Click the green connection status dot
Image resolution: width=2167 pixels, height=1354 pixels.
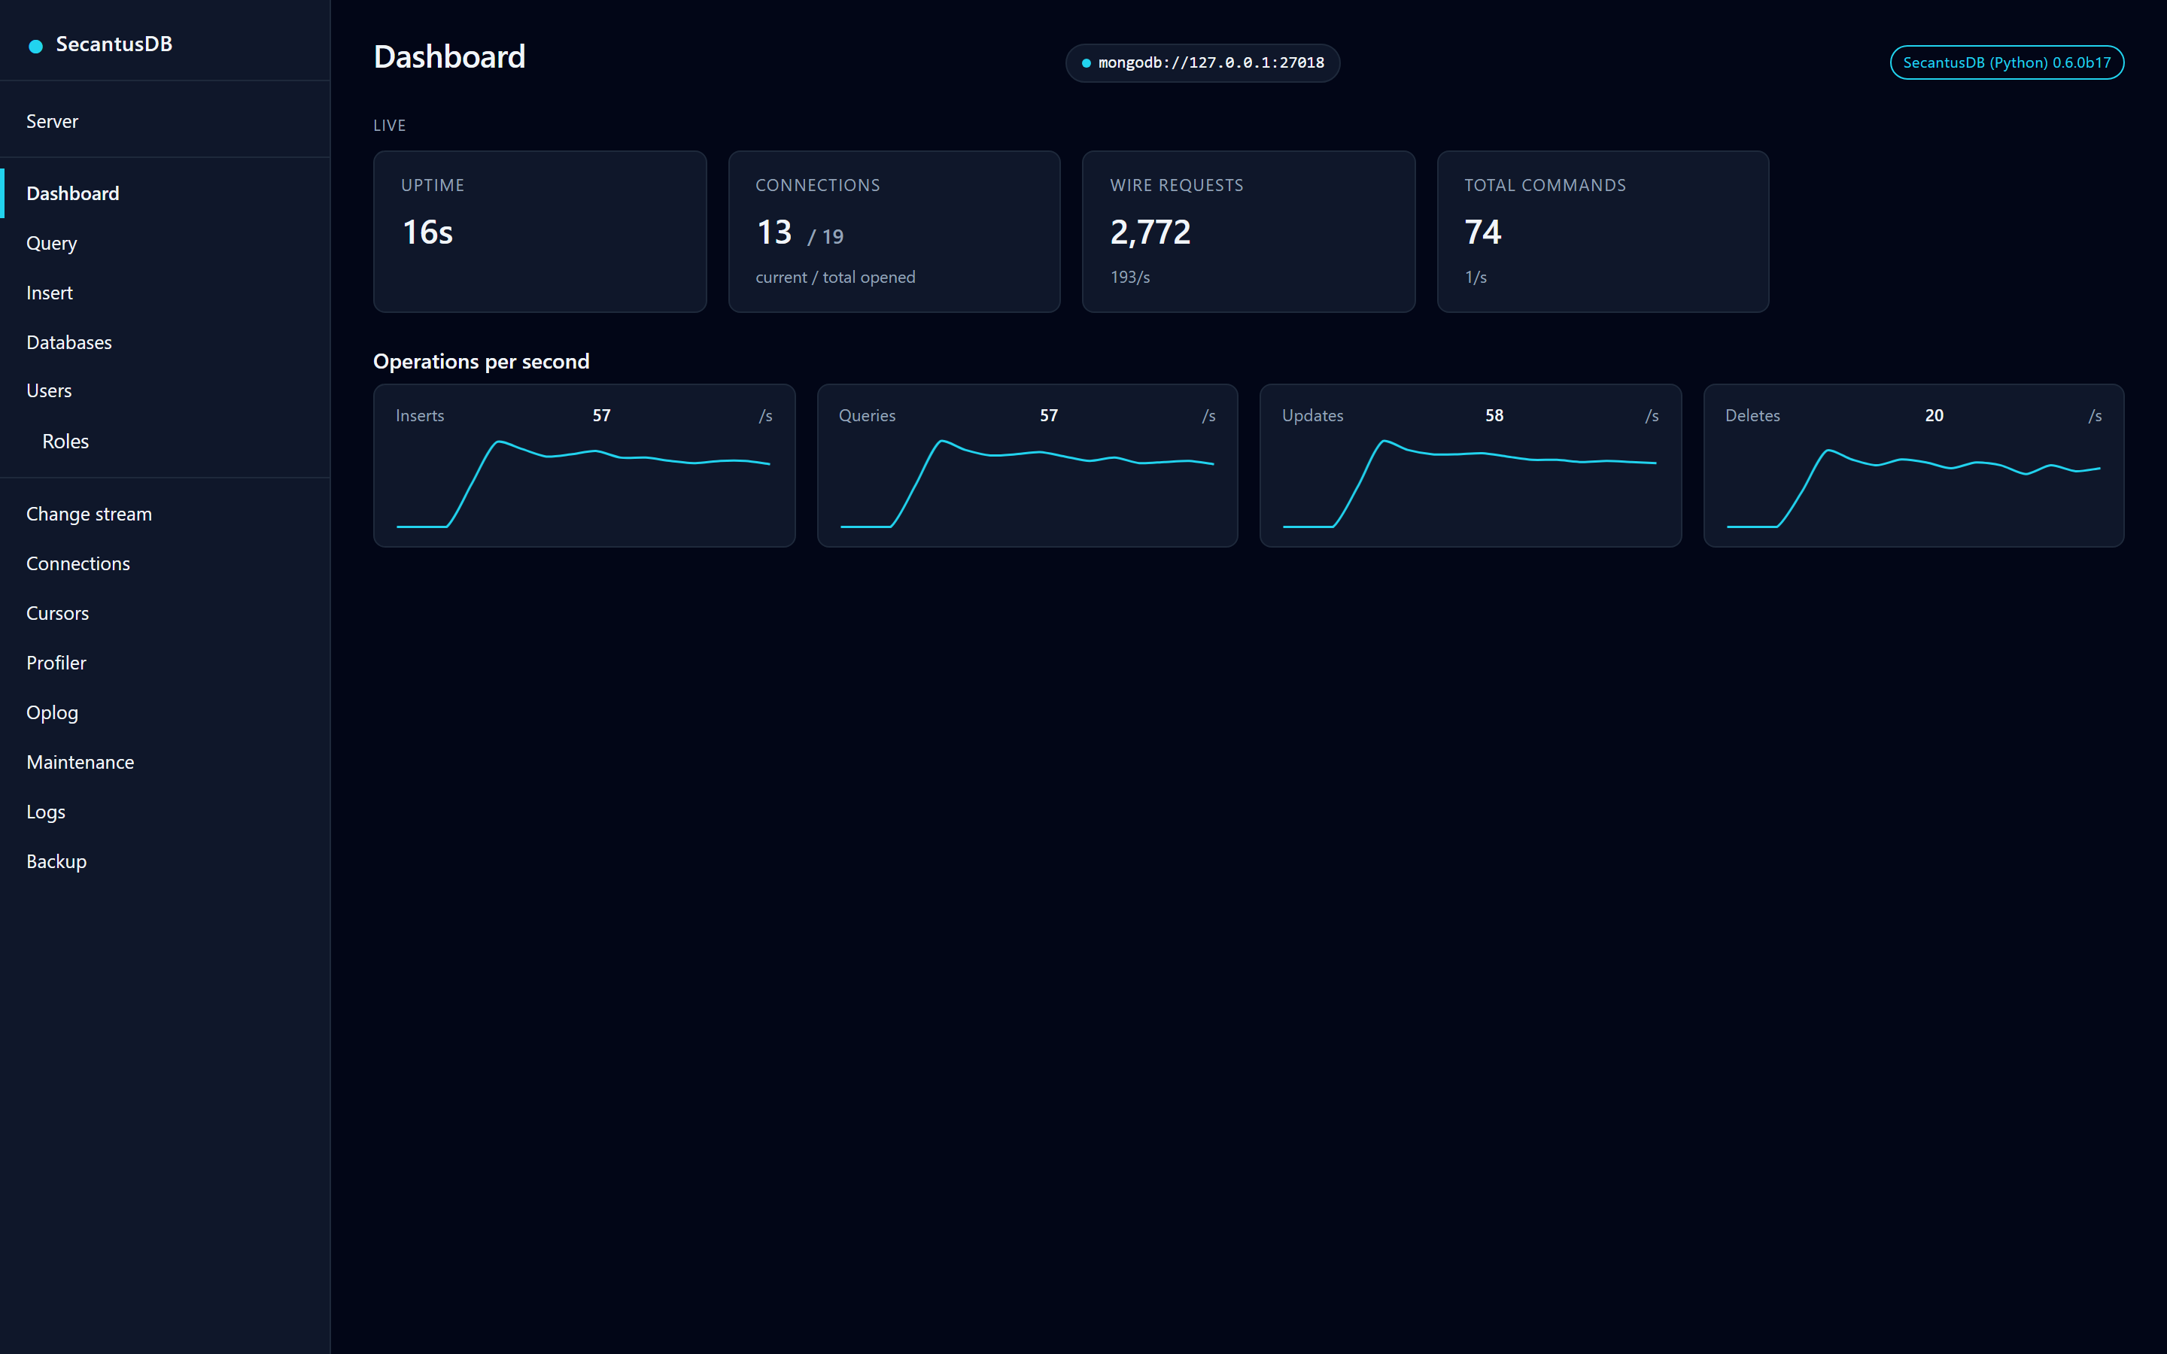1087,62
